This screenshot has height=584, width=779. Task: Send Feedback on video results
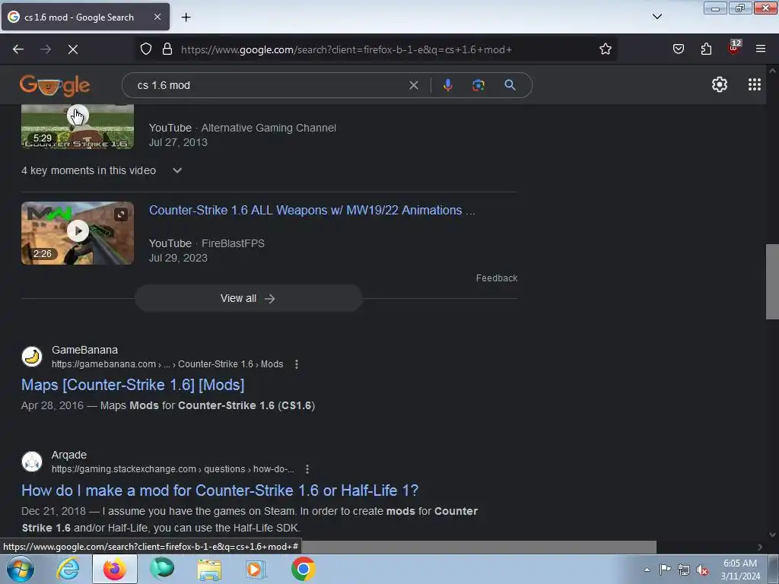coord(496,278)
